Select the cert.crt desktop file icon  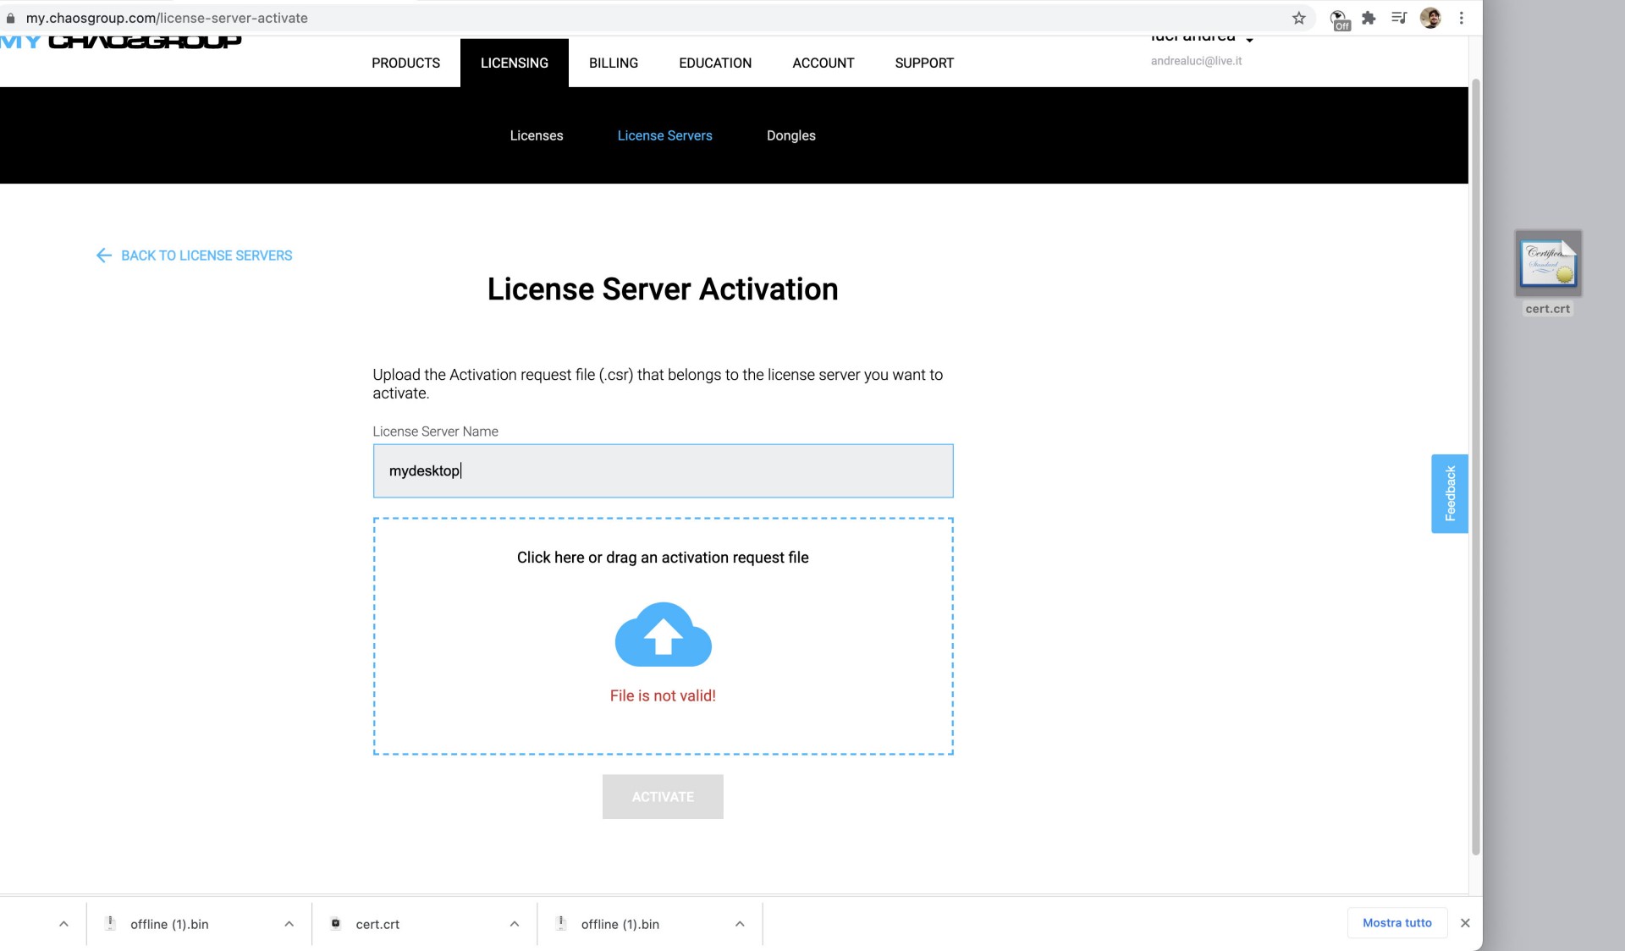(x=1547, y=264)
